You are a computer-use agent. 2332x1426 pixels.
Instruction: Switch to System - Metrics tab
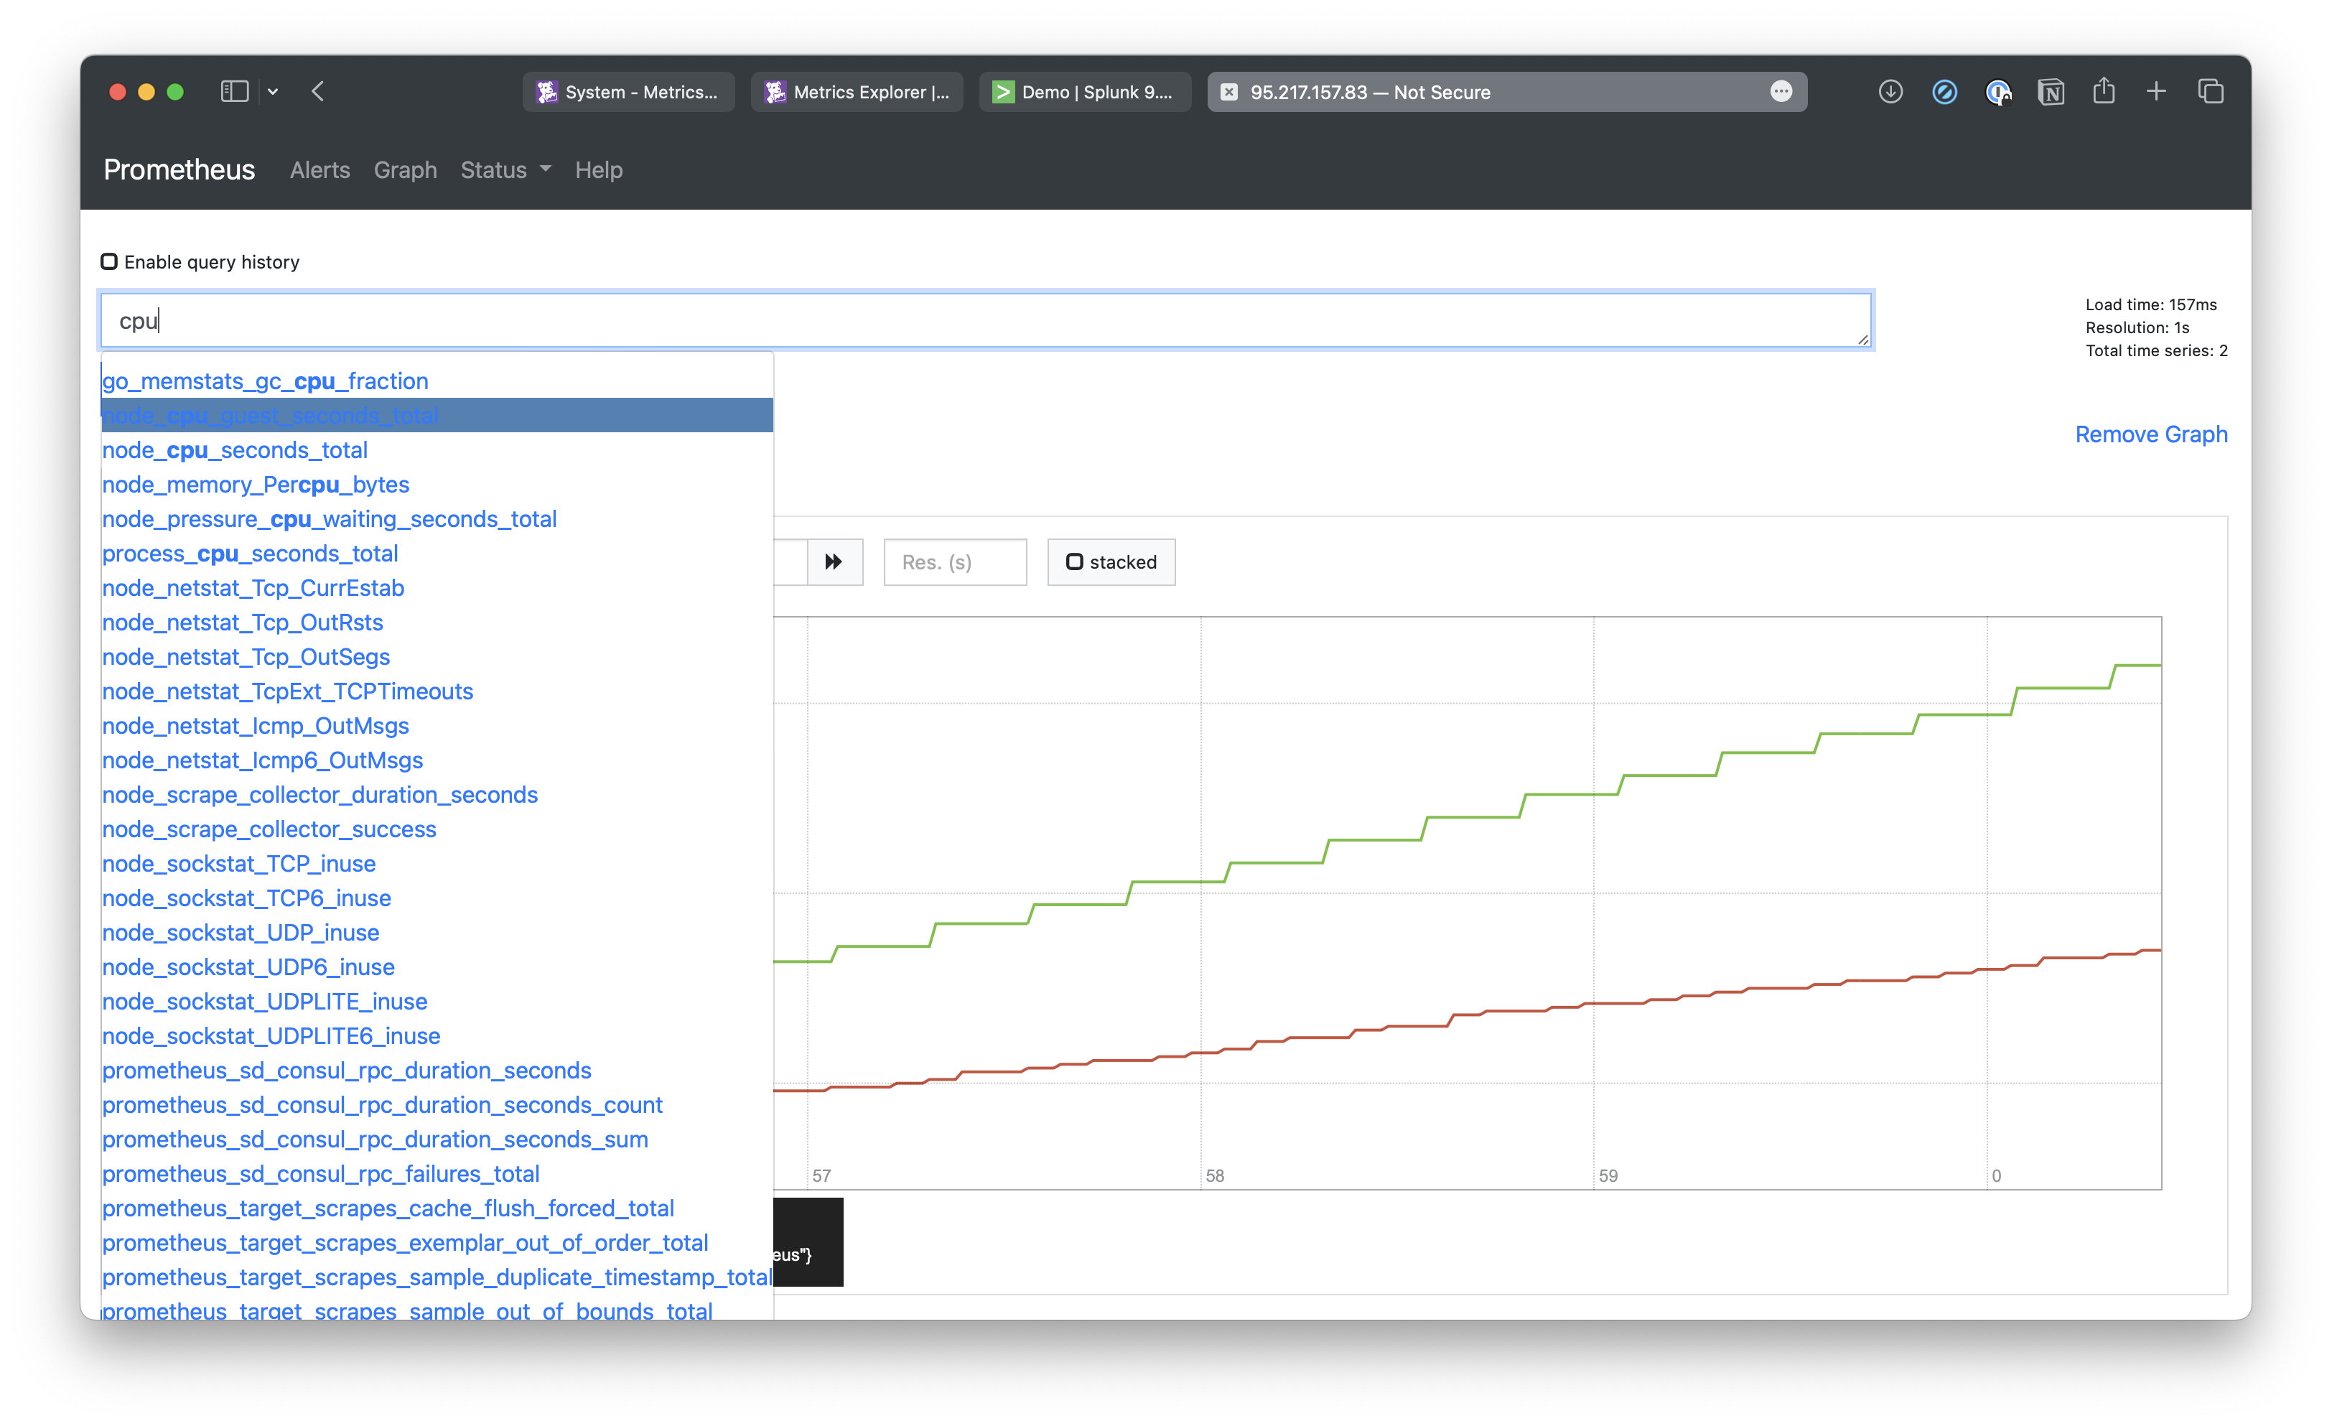coord(628,92)
